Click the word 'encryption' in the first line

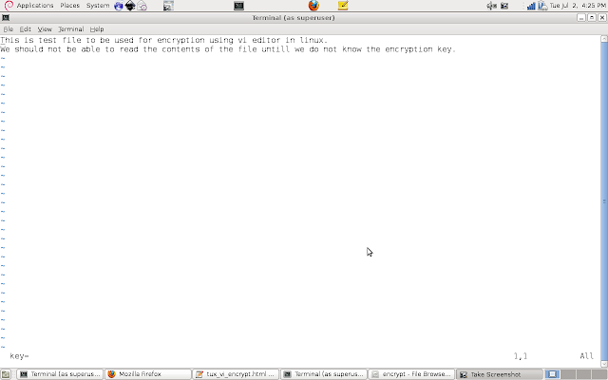(180, 40)
